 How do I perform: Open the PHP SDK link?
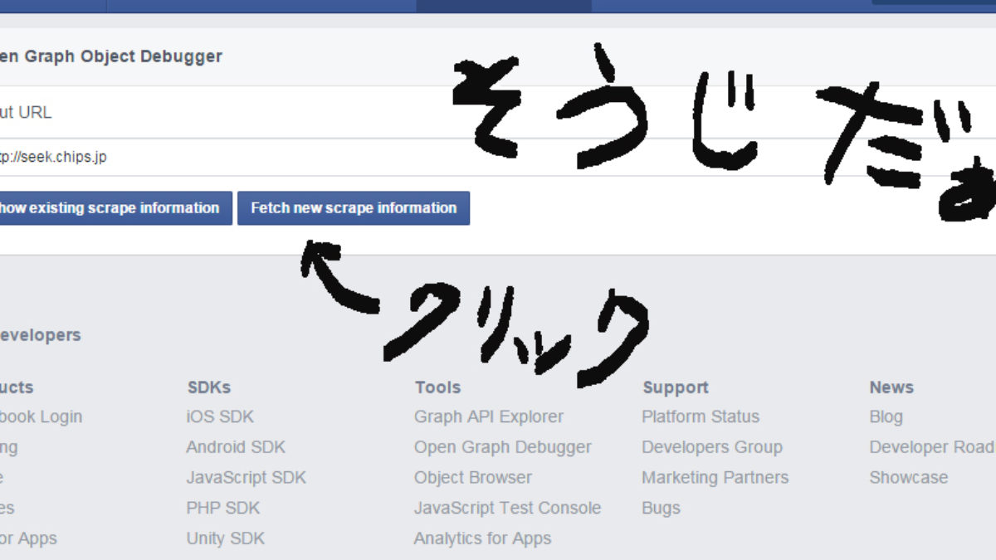223,508
